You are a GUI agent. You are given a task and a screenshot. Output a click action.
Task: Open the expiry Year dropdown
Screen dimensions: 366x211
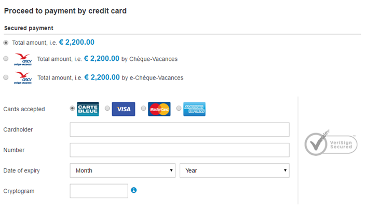pos(234,170)
